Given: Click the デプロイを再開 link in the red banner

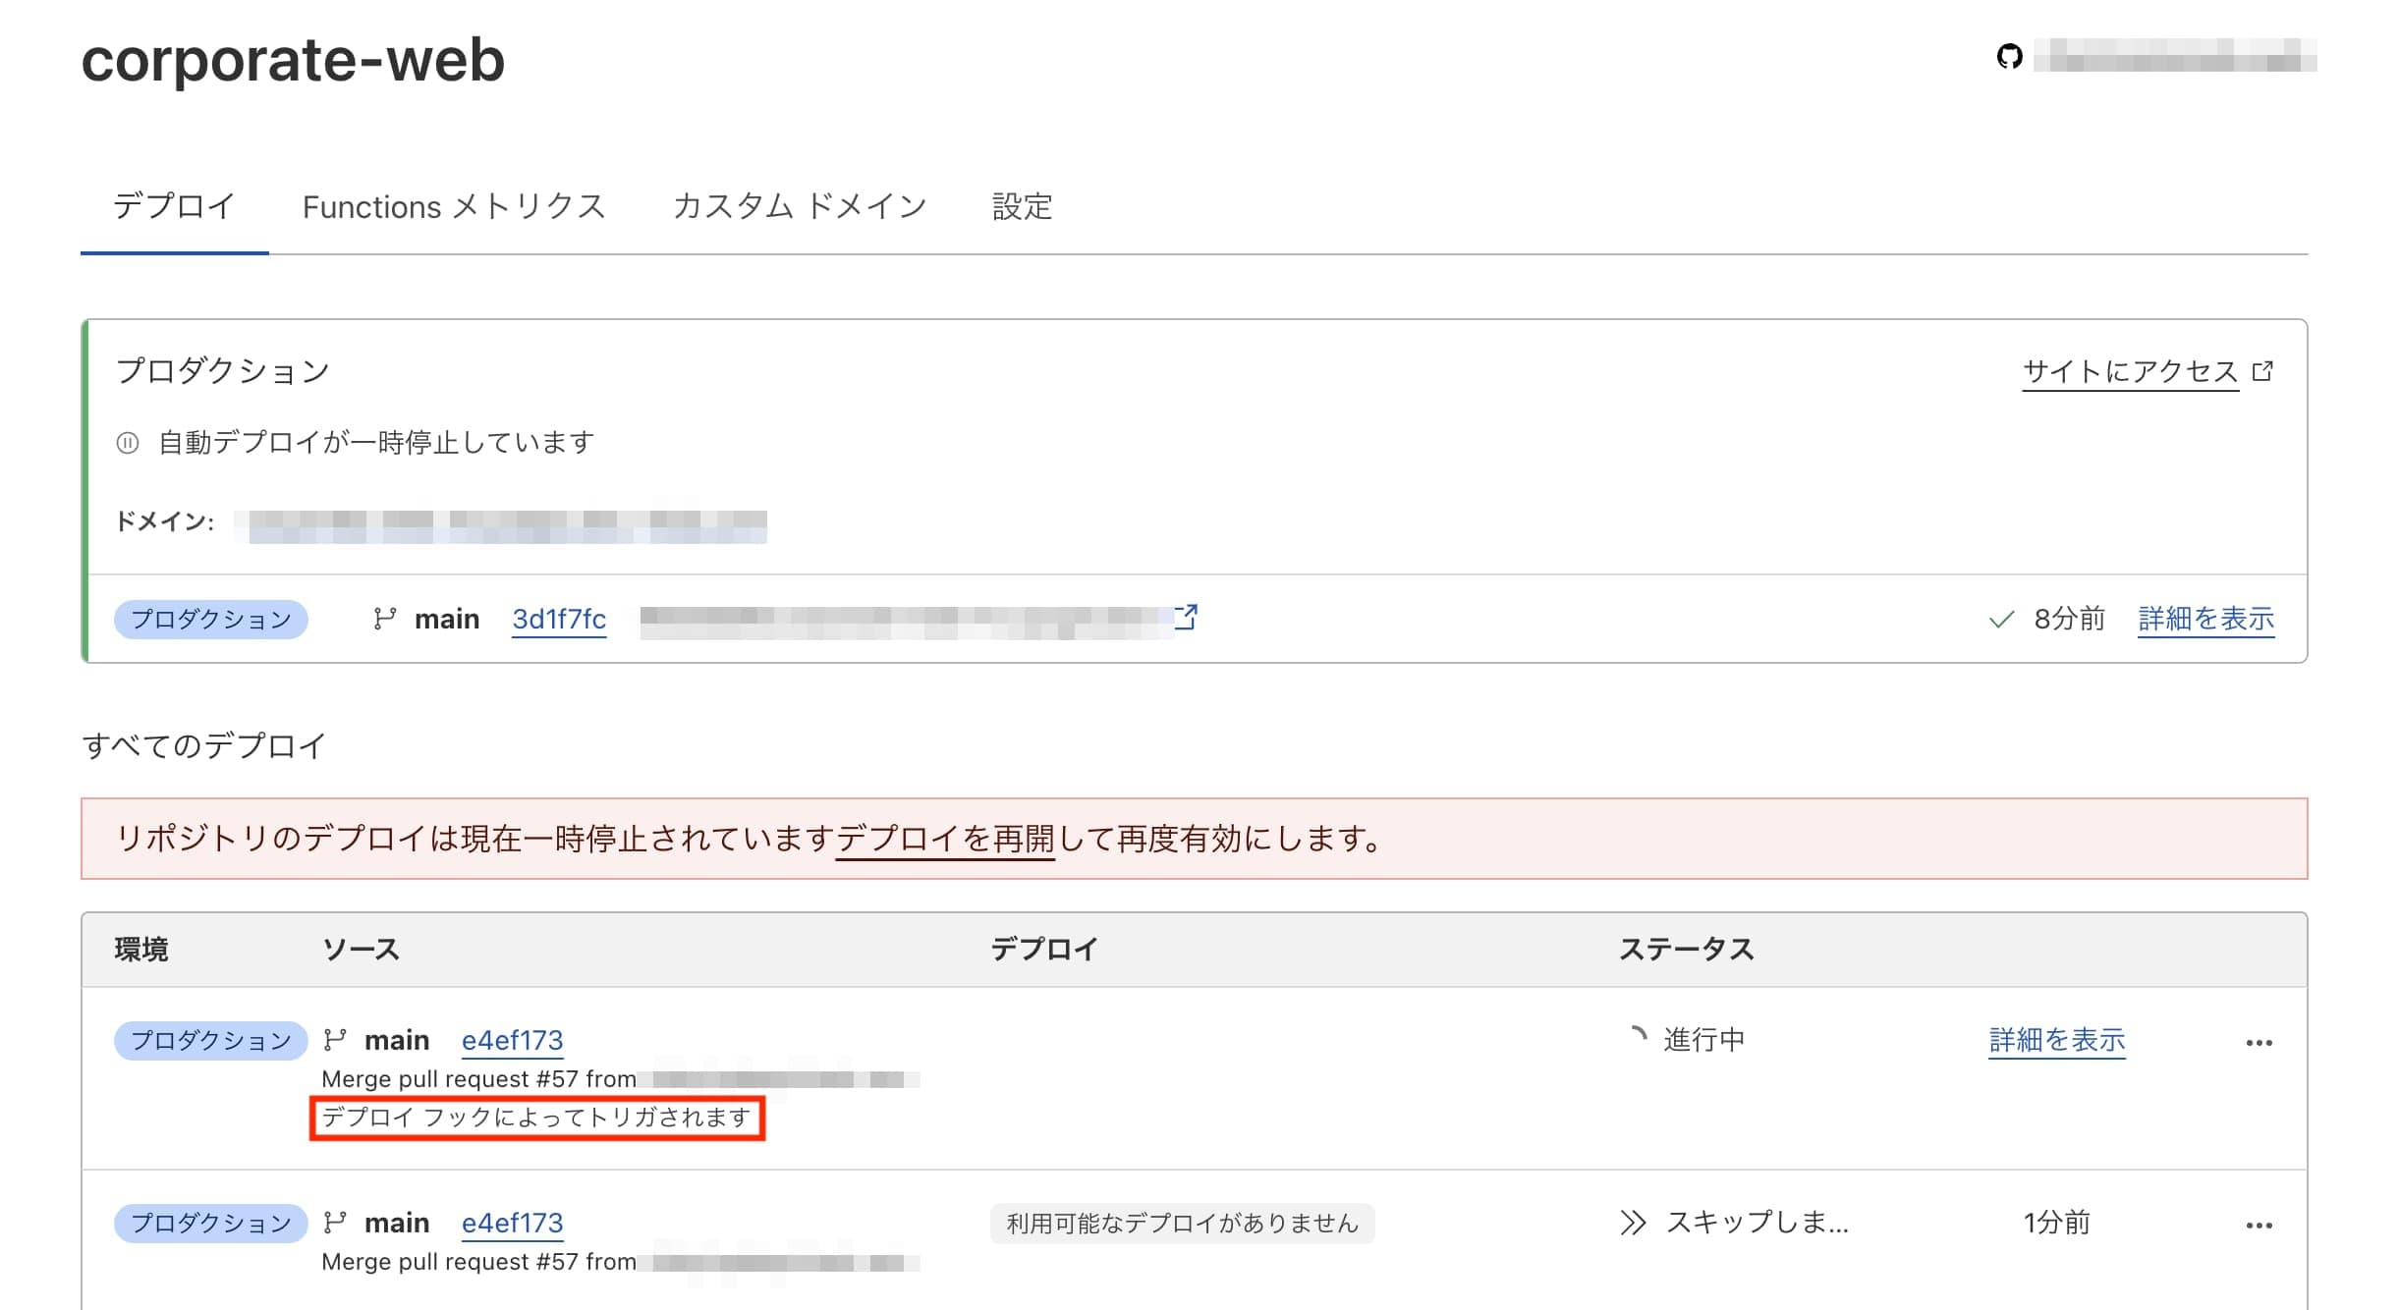Looking at the screenshot, I should [946, 840].
